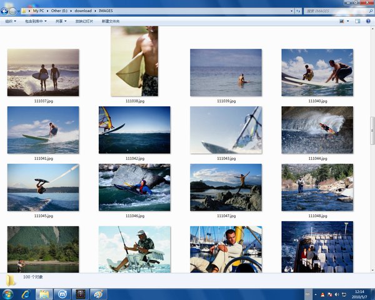The height and width of the screenshot is (300, 375).
Task: Toggle the preview pane icon in toolbar
Action: [359, 21]
